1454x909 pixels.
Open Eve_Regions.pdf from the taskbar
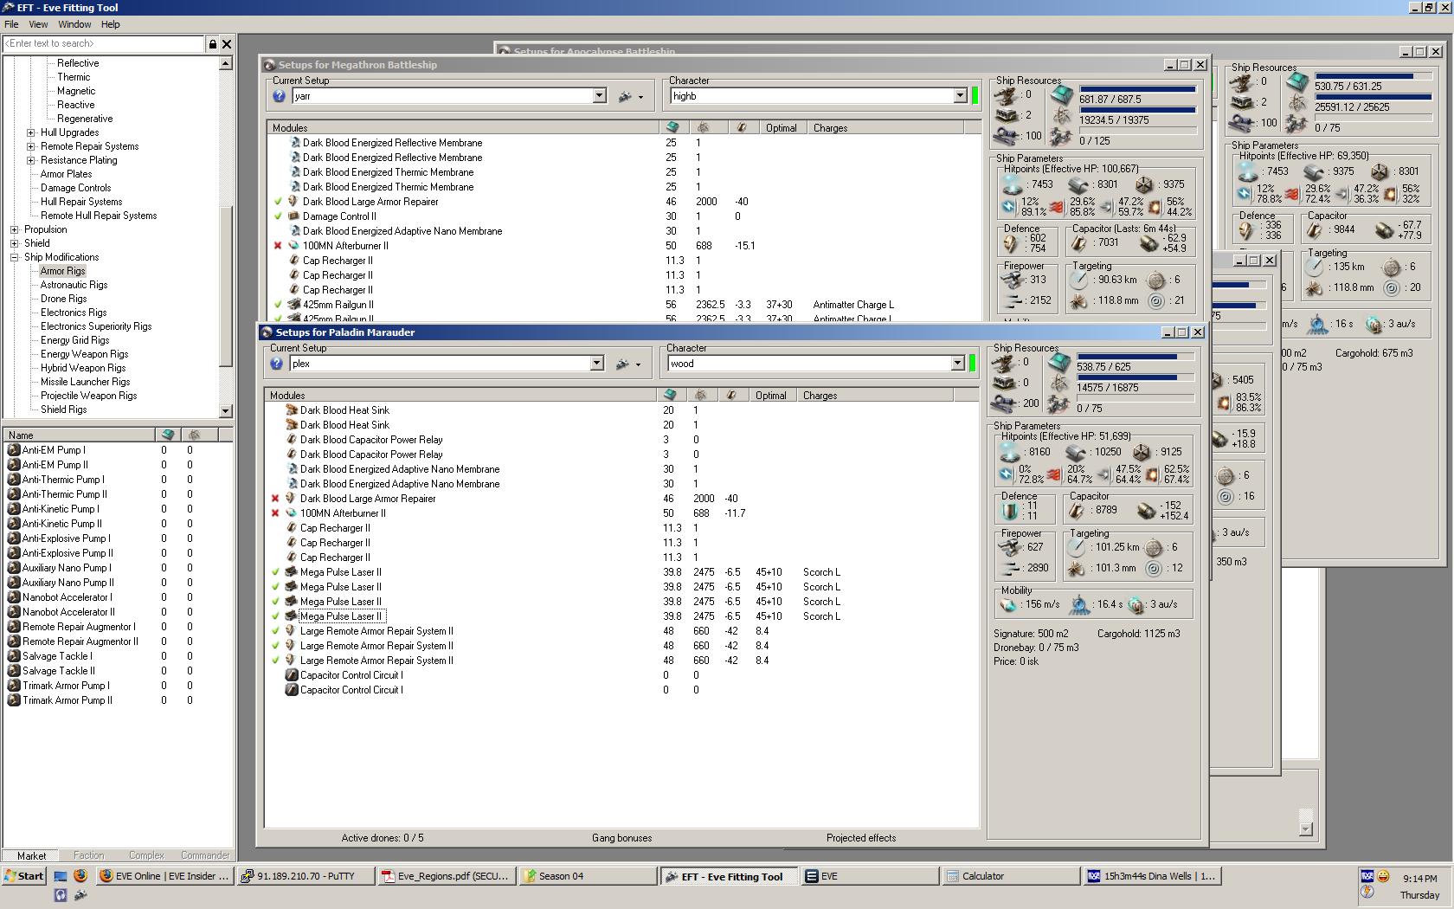pos(447,876)
